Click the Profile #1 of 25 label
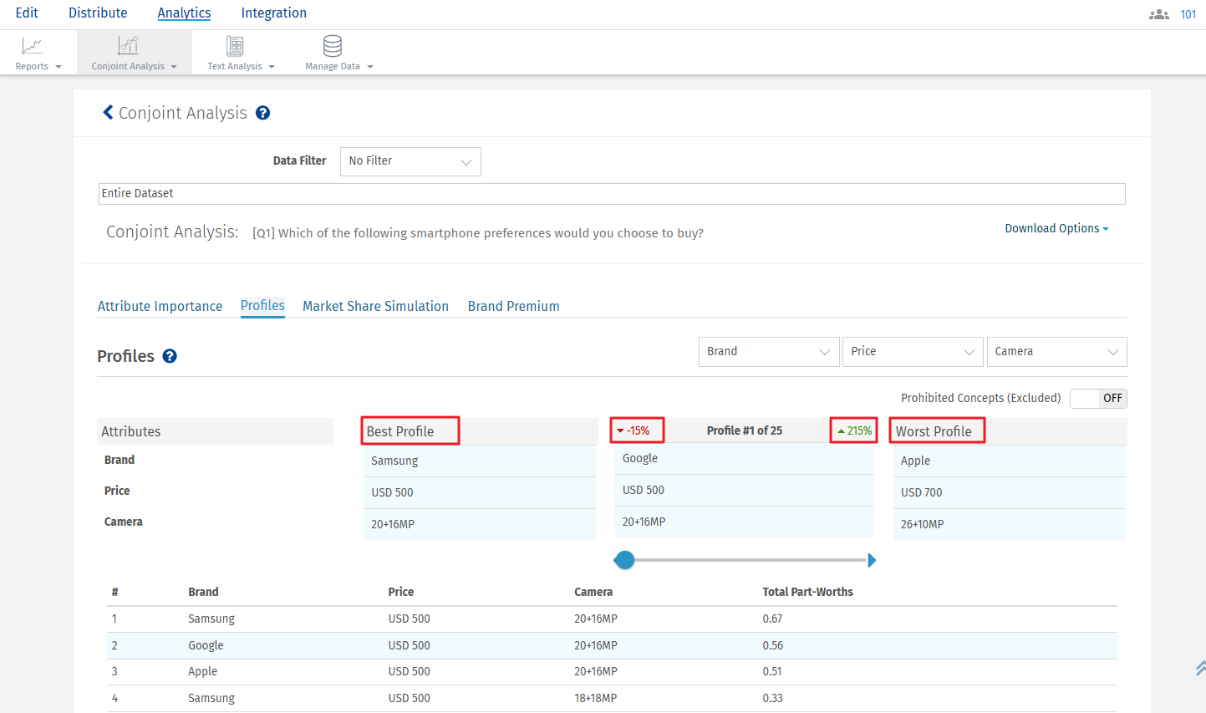 tap(745, 430)
